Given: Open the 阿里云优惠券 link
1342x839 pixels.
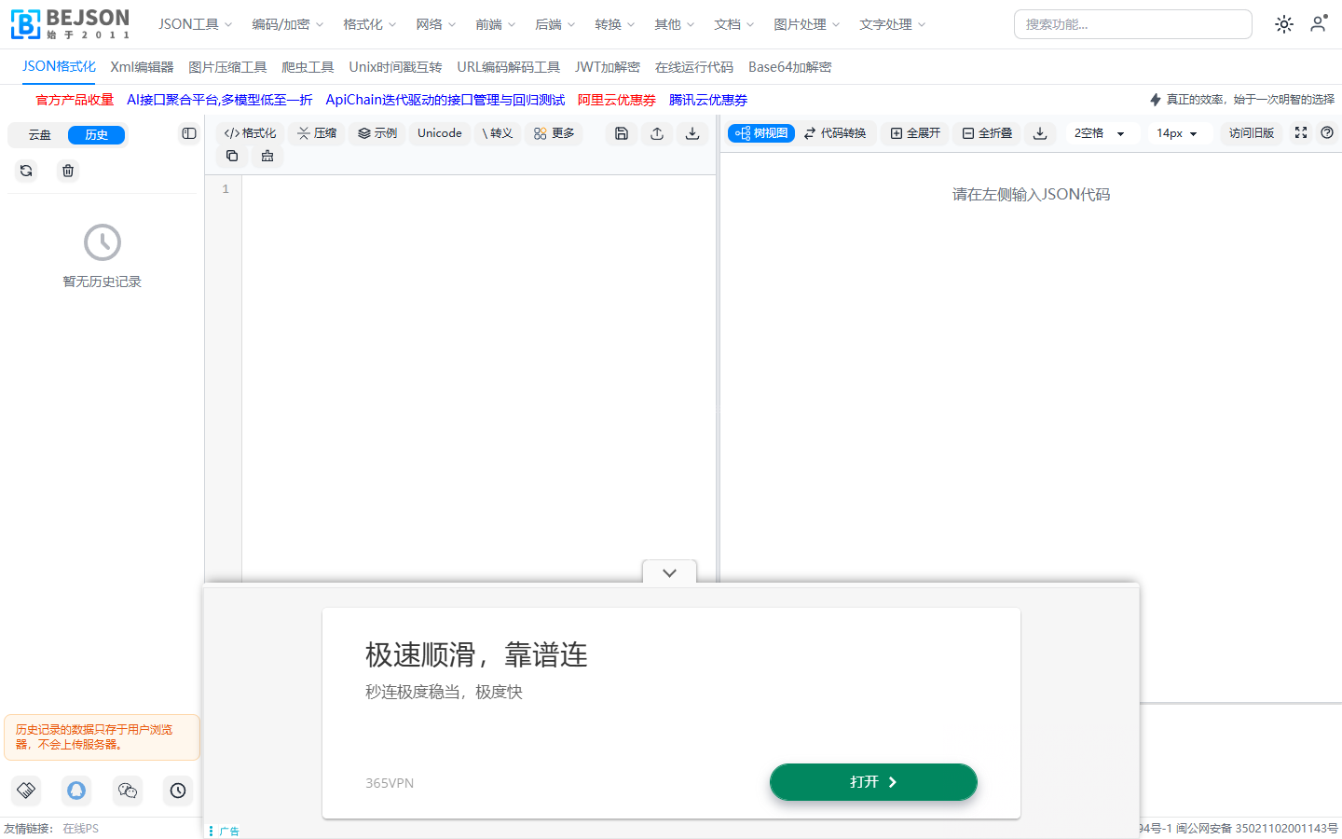Looking at the screenshot, I should point(616,100).
